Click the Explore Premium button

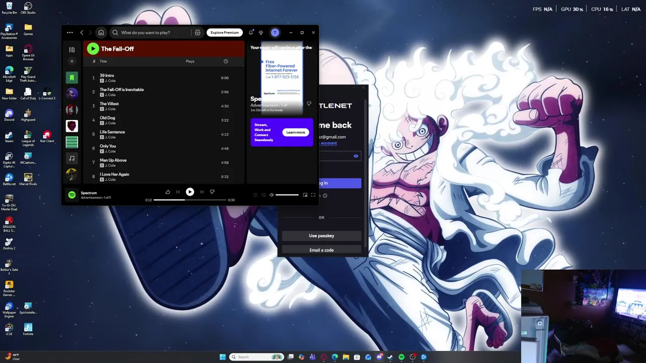point(225,32)
